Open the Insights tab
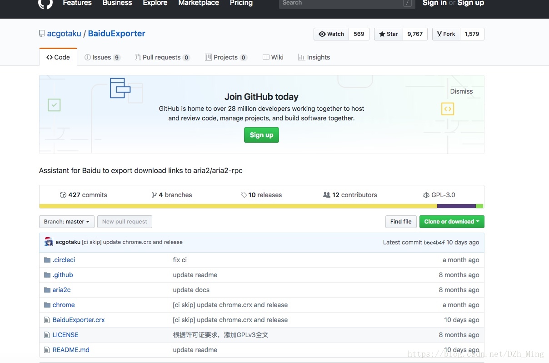The height and width of the screenshot is (363, 549). pyautogui.click(x=314, y=57)
